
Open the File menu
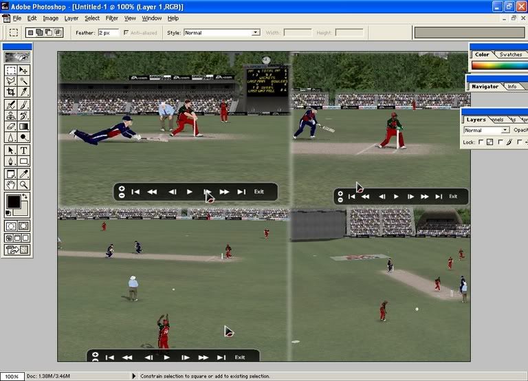(x=16, y=18)
